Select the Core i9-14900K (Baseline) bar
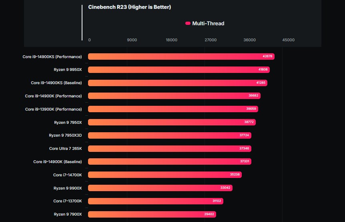This screenshot has width=345, height=222. pos(169,161)
